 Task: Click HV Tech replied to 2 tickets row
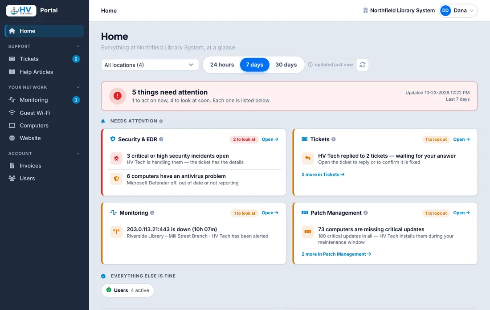(x=385, y=159)
